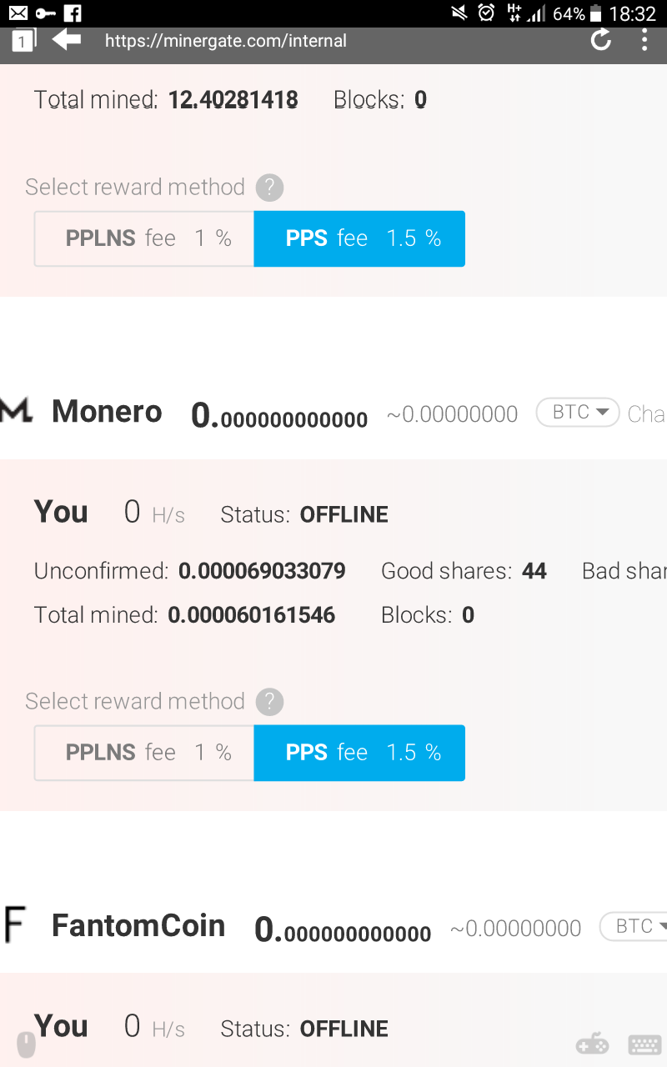This screenshot has height=1067, width=667.
Task: Select PPLNS fee 1% in top section
Action: [x=144, y=238]
